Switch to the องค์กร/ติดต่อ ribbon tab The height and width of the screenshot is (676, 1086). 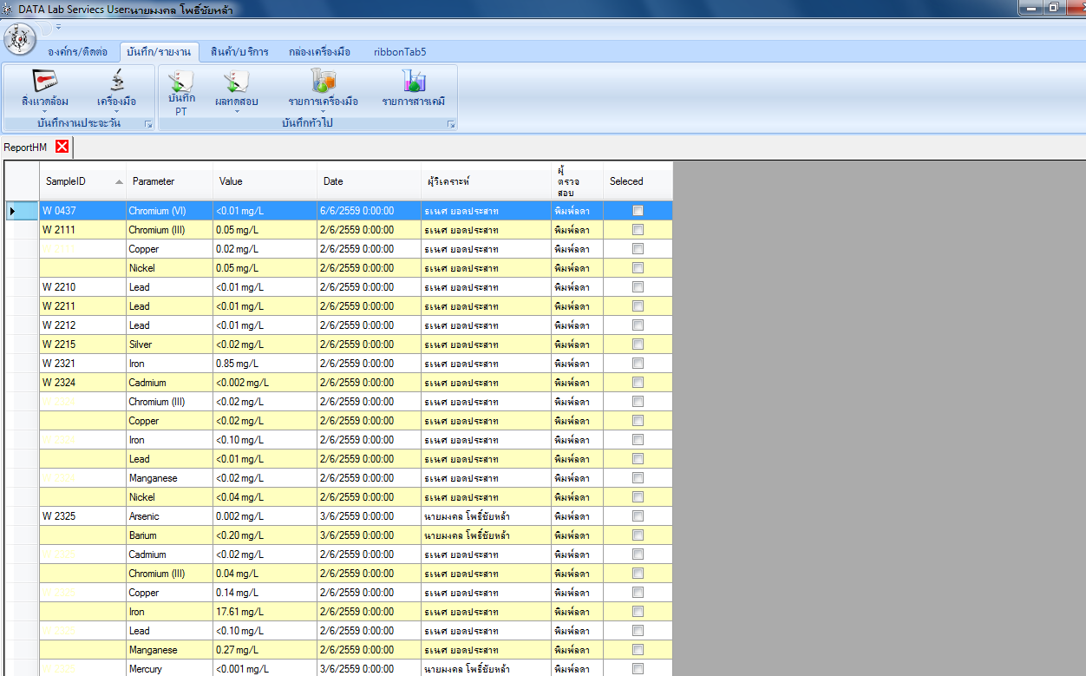(77, 51)
